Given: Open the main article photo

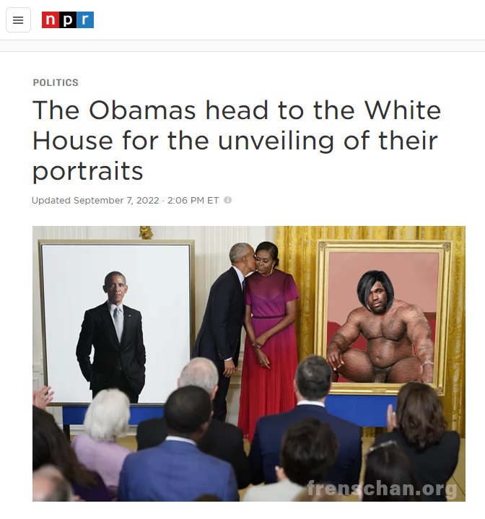Looking at the screenshot, I should [249, 363].
